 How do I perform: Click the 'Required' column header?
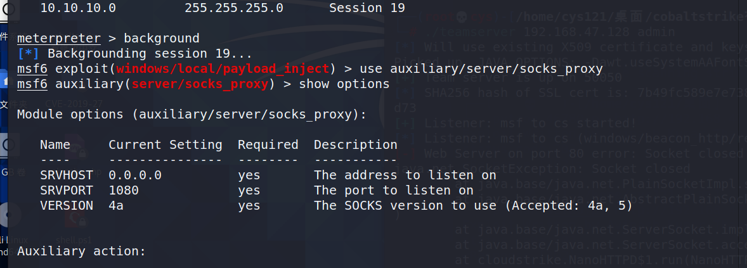tap(268, 144)
